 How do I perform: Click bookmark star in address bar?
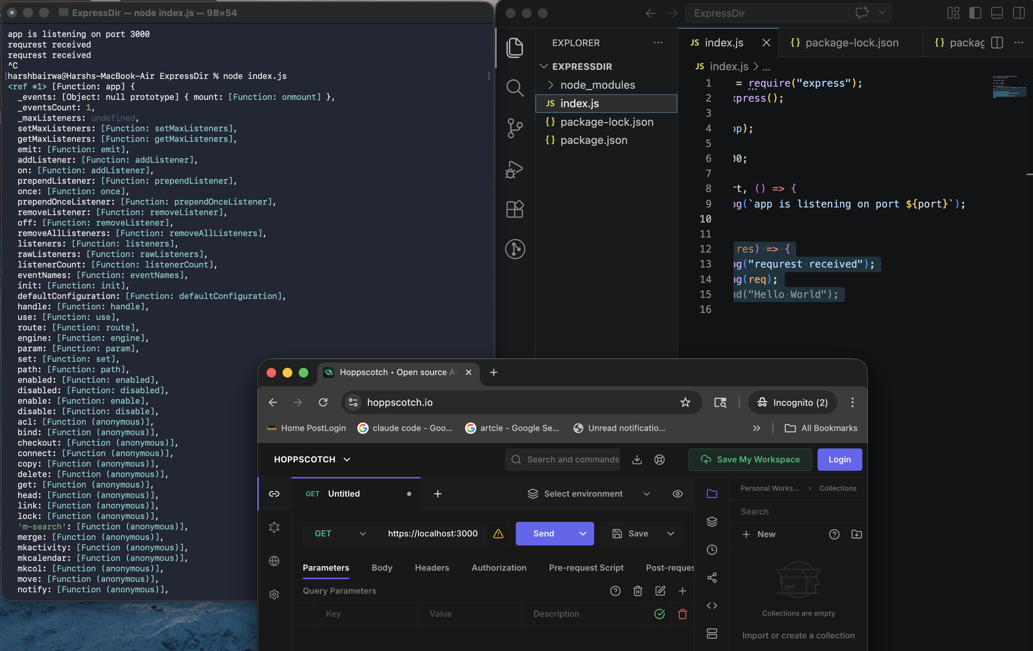685,402
